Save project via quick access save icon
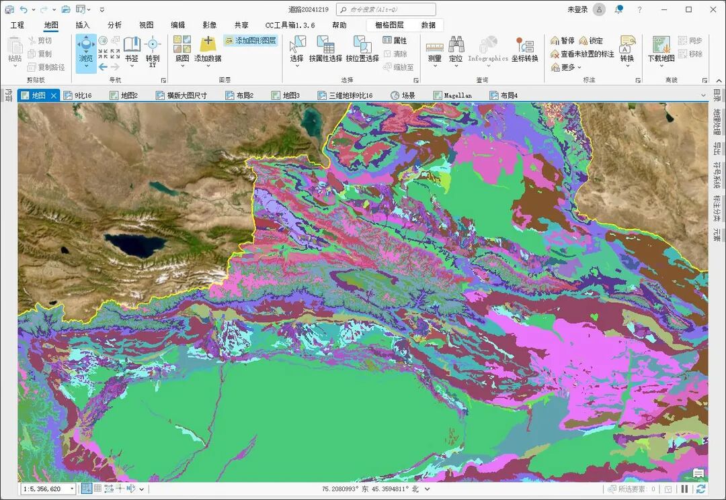The image size is (726, 500). click(x=9, y=9)
